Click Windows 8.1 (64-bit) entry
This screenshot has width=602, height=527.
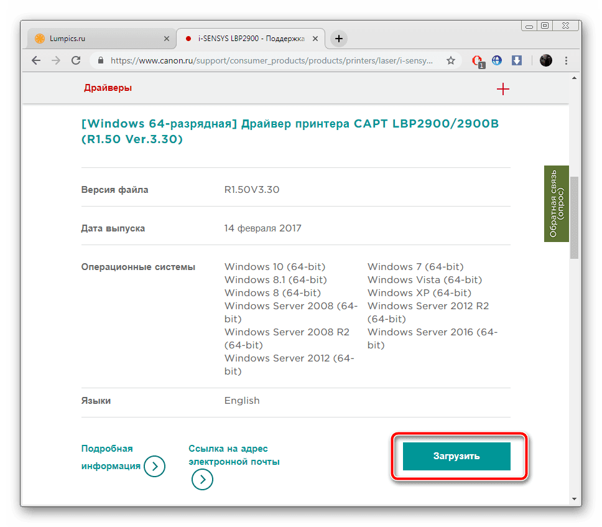click(x=276, y=279)
